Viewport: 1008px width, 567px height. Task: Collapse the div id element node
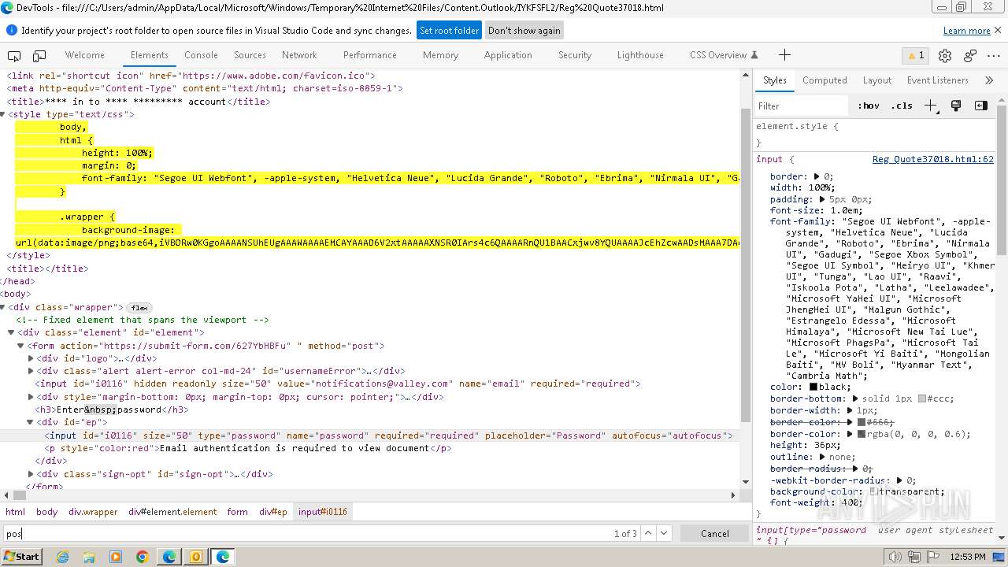tap(12, 333)
